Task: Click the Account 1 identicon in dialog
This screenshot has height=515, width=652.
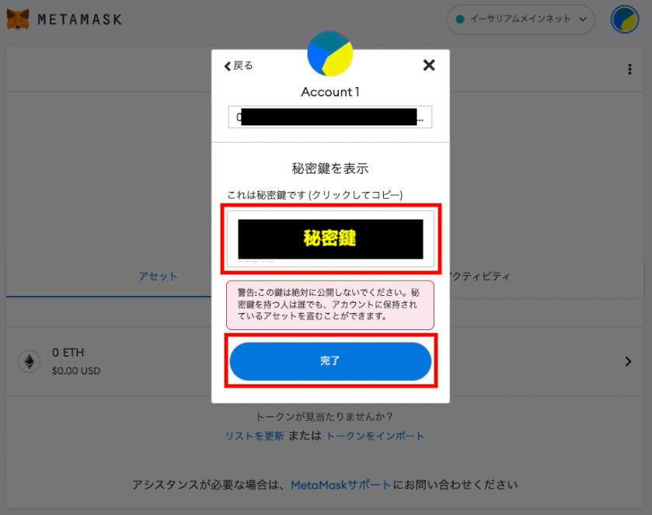Action: pyautogui.click(x=330, y=54)
